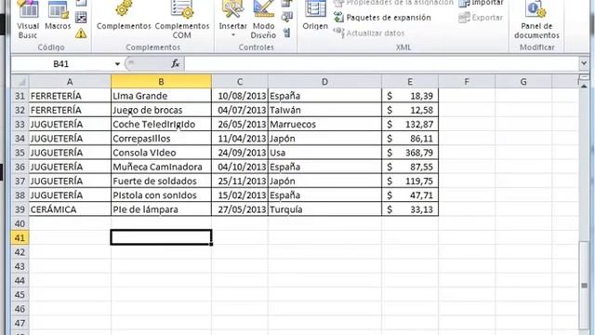Click cell containing Marruecos
Viewport: 595px width, 335px height.
click(324, 124)
